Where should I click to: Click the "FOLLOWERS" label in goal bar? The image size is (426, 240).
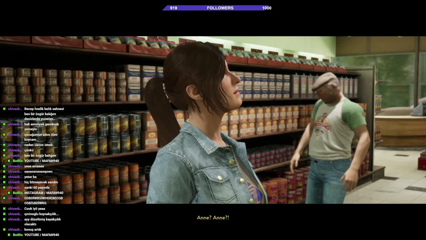[220, 8]
